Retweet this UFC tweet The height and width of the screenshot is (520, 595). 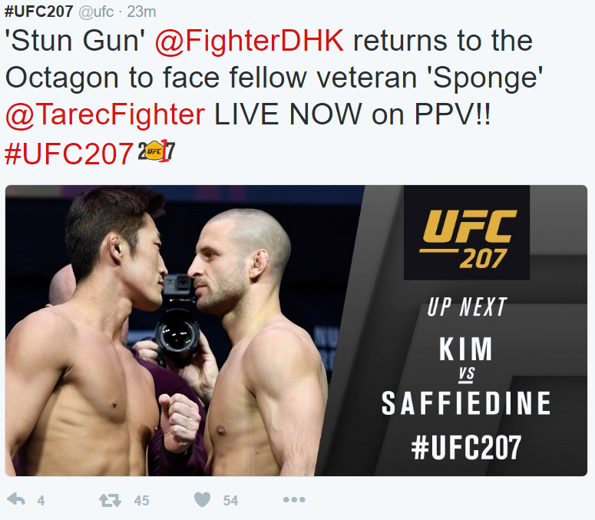pyautogui.click(x=110, y=500)
